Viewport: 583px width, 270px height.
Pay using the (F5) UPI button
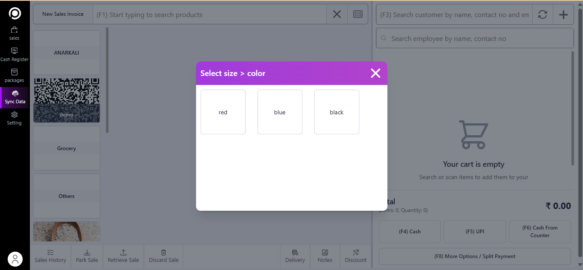475,232
